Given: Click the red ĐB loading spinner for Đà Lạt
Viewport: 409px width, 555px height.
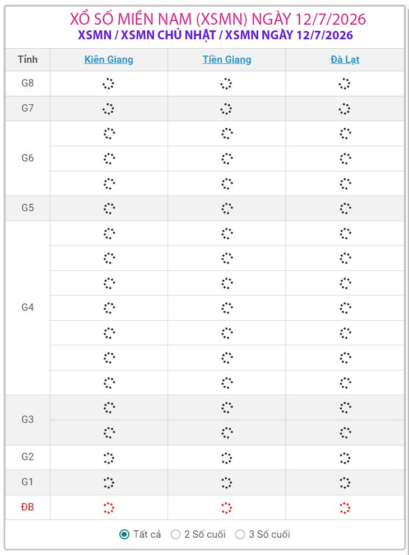Looking at the screenshot, I should 345,508.
